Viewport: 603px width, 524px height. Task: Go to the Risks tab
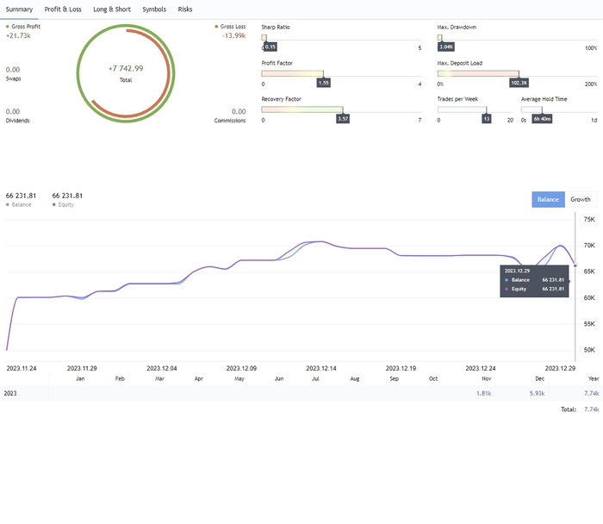click(x=185, y=9)
